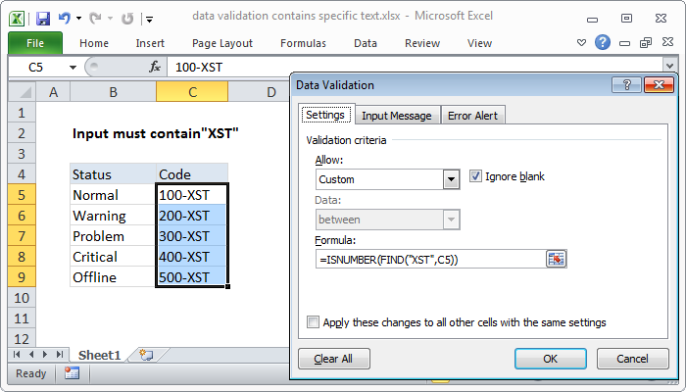Open the Page Layout ribbon tab
Image resolution: width=686 pixels, height=392 pixels.
(222, 43)
